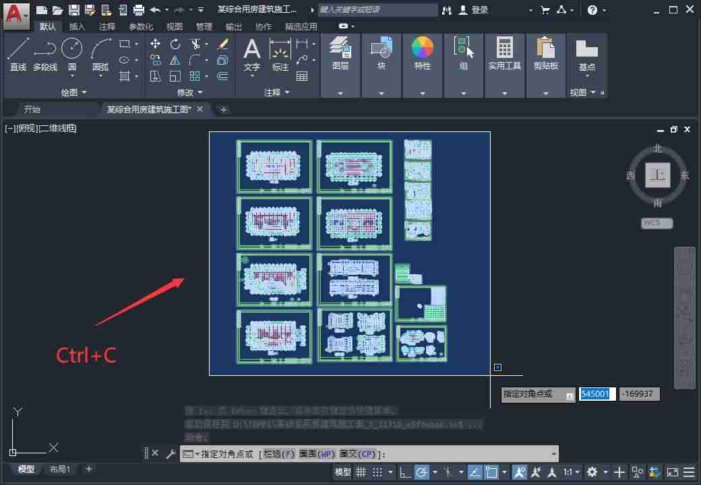Open the Insert (插入) ribbon tab
Screen dimensions: 701x485
[x=77, y=27]
